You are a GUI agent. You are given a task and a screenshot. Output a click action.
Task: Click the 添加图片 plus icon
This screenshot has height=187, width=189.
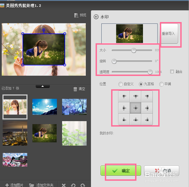pos(7,185)
